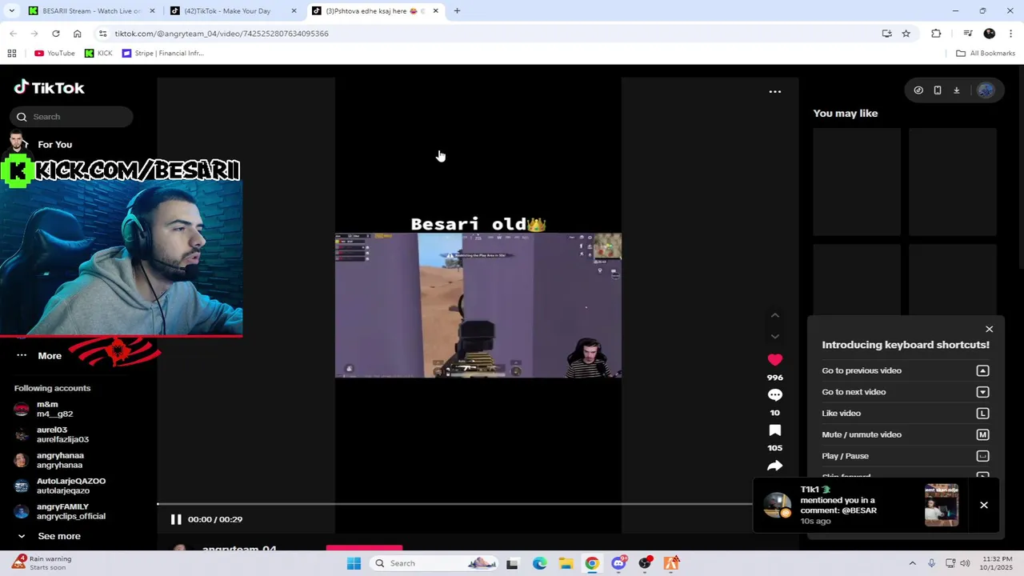Reload the current page
The height and width of the screenshot is (576, 1024).
coord(56,34)
